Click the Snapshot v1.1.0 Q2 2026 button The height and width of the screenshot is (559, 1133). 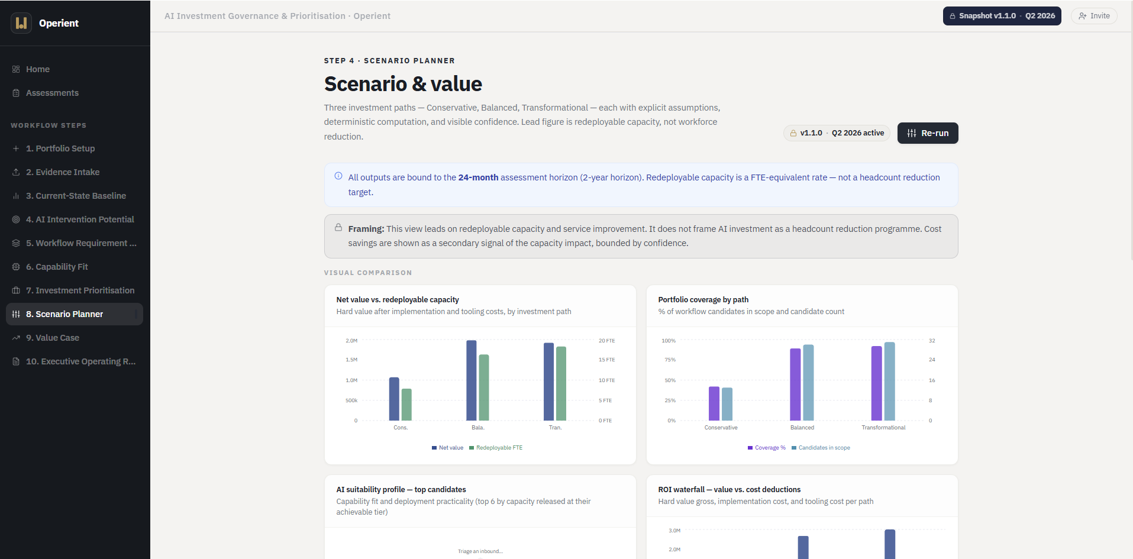point(1002,16)
